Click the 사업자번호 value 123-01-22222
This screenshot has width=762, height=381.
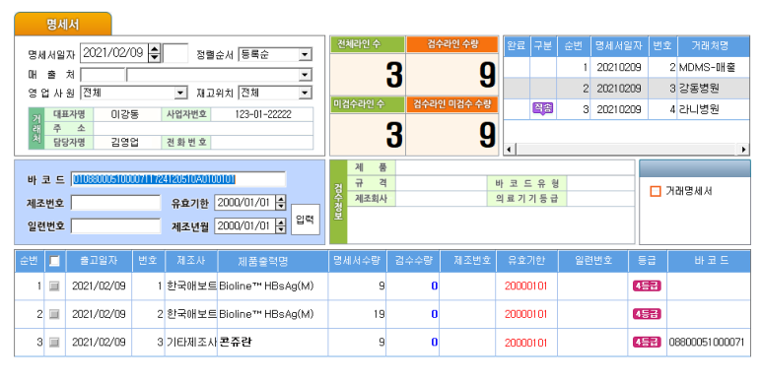[263, 114]
